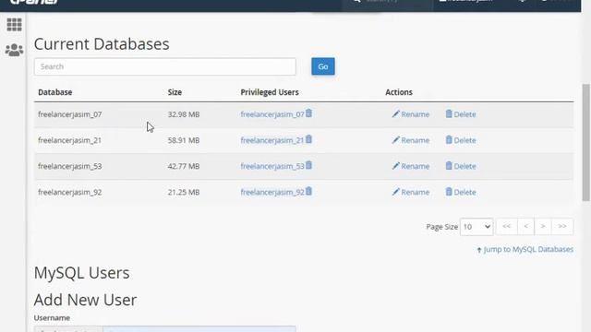Rename database freelancerjasim_21
Screen dimensions: 591x332
coord(410,140)
